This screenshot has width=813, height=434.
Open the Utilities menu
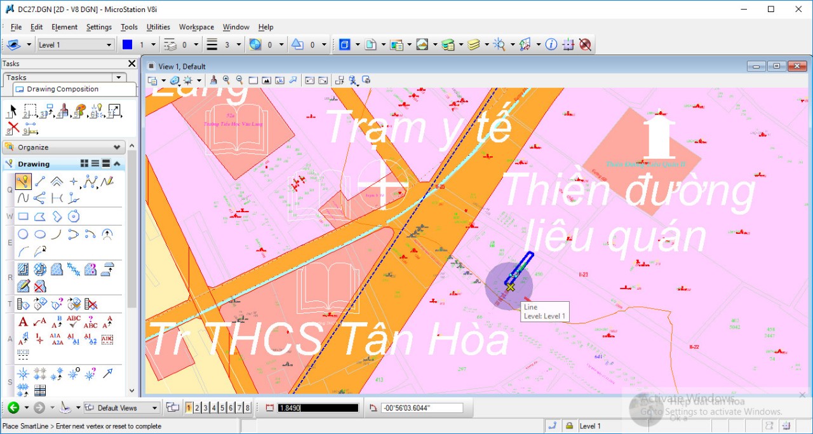point(158,27)
